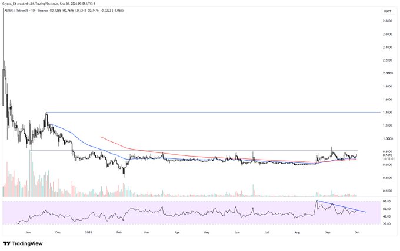Click the 0.2000 price axis label
The width and height of the screenshot is (400, 251).
point(387,191)
